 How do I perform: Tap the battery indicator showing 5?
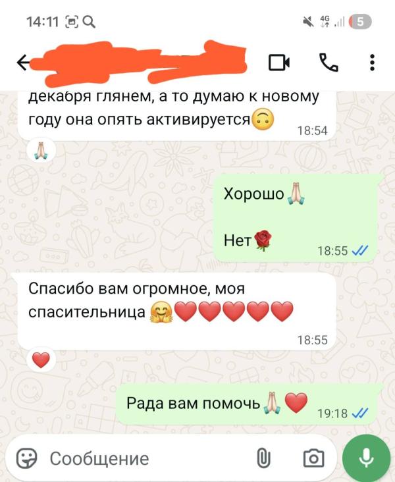360,22
